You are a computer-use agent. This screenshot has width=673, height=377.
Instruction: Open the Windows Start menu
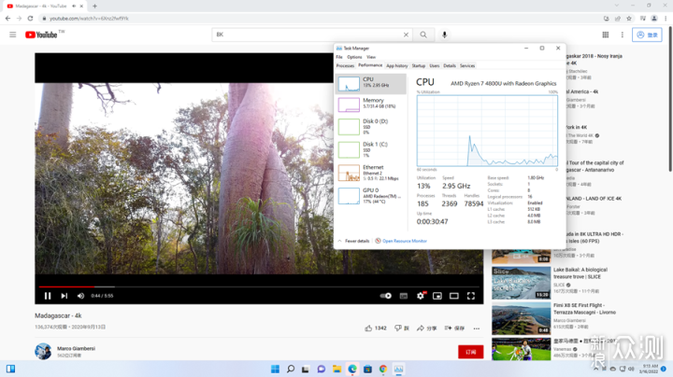[x=275, y=369]
